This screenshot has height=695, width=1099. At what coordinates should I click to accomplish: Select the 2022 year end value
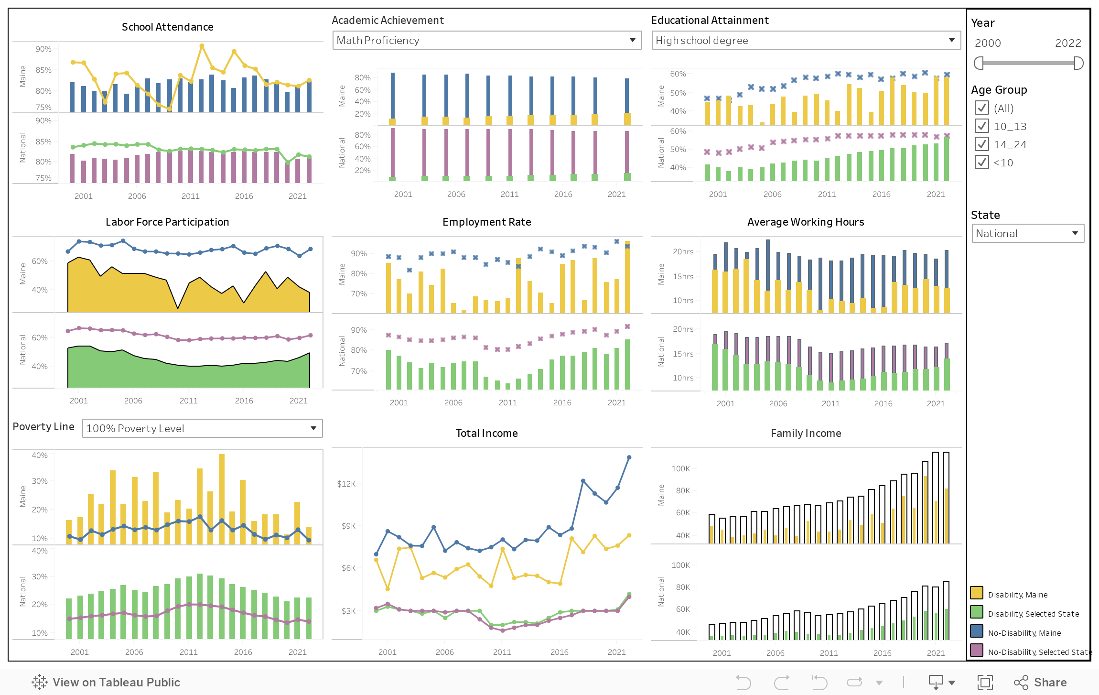point(1068,43)
